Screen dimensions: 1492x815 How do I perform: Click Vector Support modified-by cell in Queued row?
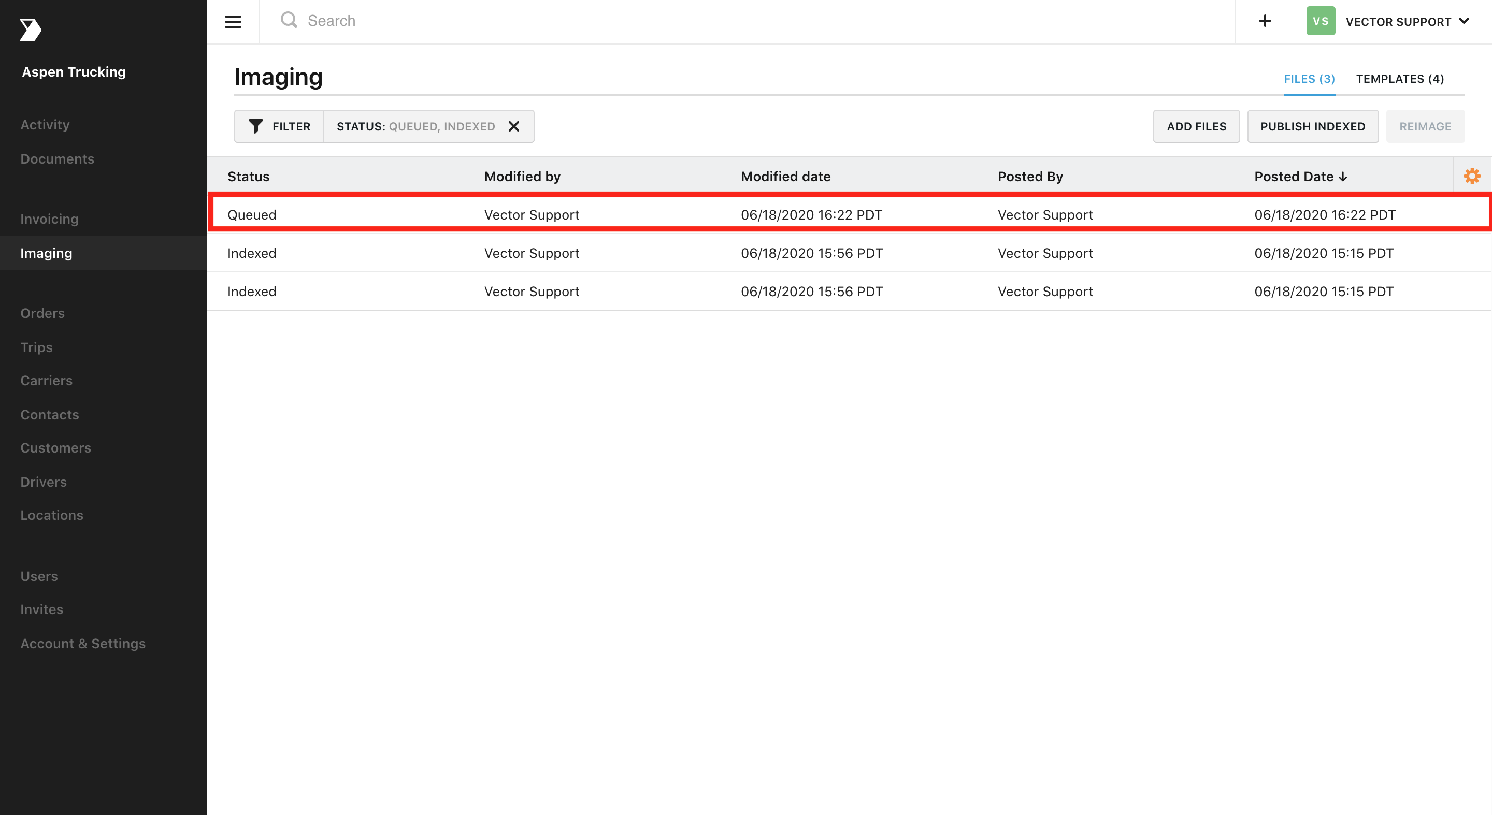point(532,215)
